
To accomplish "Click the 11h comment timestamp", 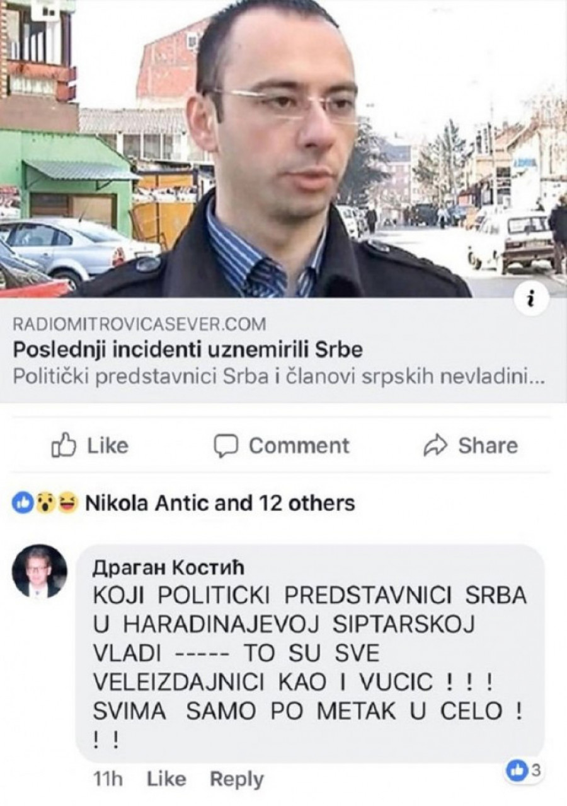I will click(x=107, y=779).
